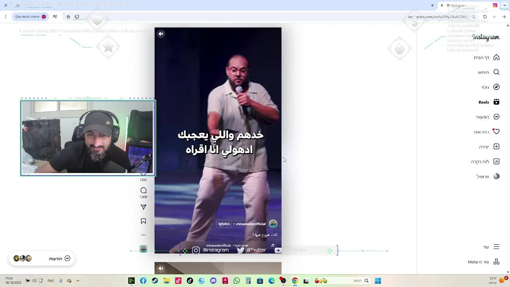Open the Profile (פרופיל) avatar
Viewport: 510px width, 287px height.
(x=496, y=176)
